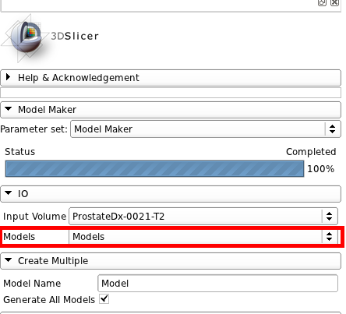Collapse the IO section
This screenshot has width=346, height=314.
171,194
